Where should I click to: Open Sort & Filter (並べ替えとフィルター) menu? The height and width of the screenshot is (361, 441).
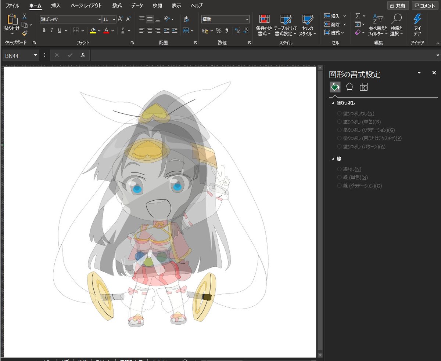click(x=378, y=25)
